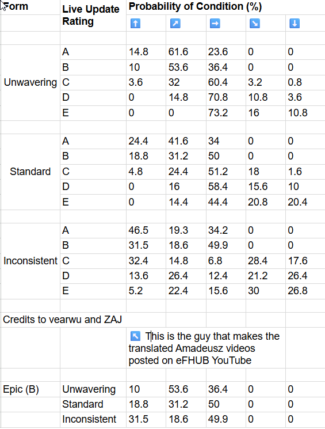
Task: Click the down arrow condition icon
Action: [295, 24]
